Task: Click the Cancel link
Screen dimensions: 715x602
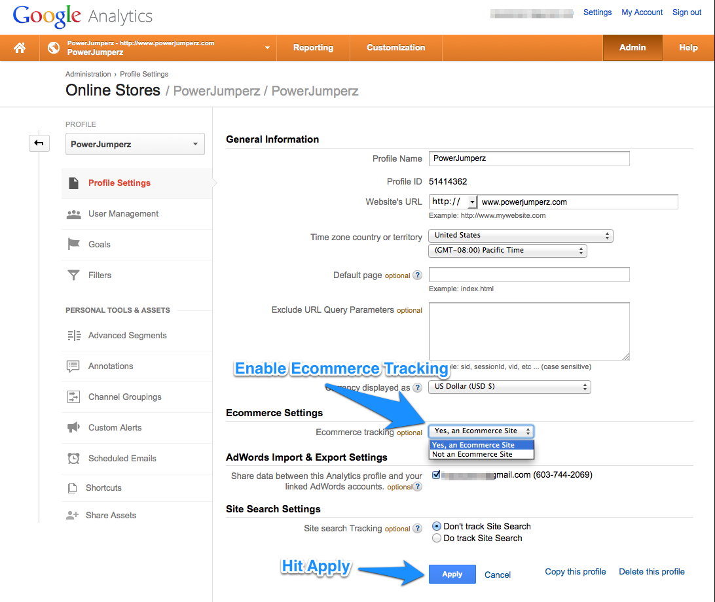Action: [x=498, y=575]
